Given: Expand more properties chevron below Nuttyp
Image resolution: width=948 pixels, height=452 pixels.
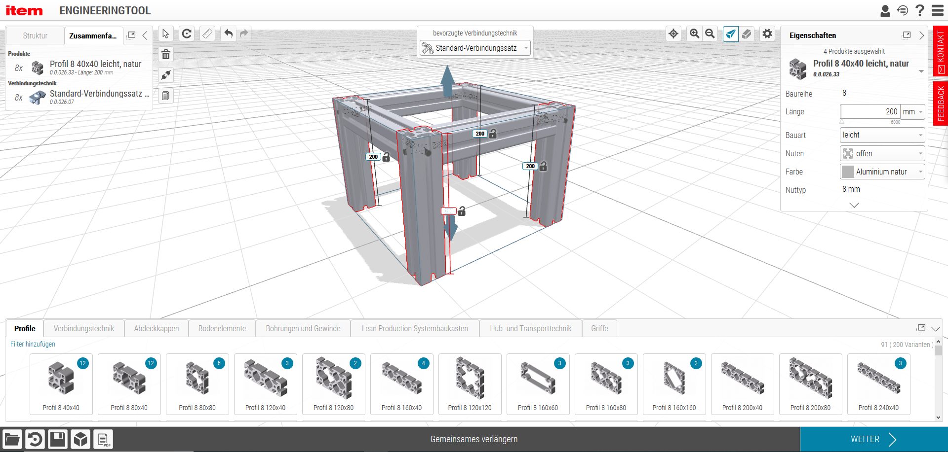Looking at the screenshot, I should 854,205.
